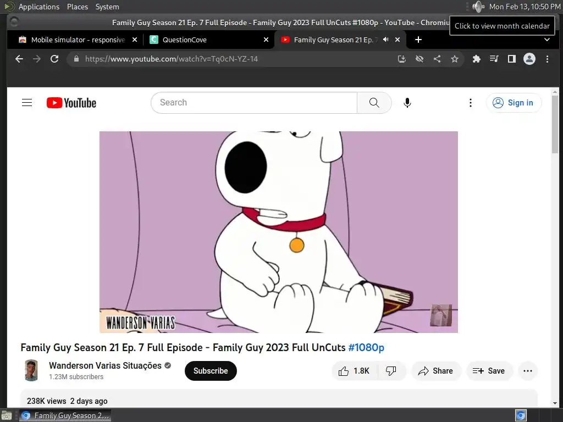Save the video to a playlist
Viewport: 563px width, 422px height.
click(489, 371)
